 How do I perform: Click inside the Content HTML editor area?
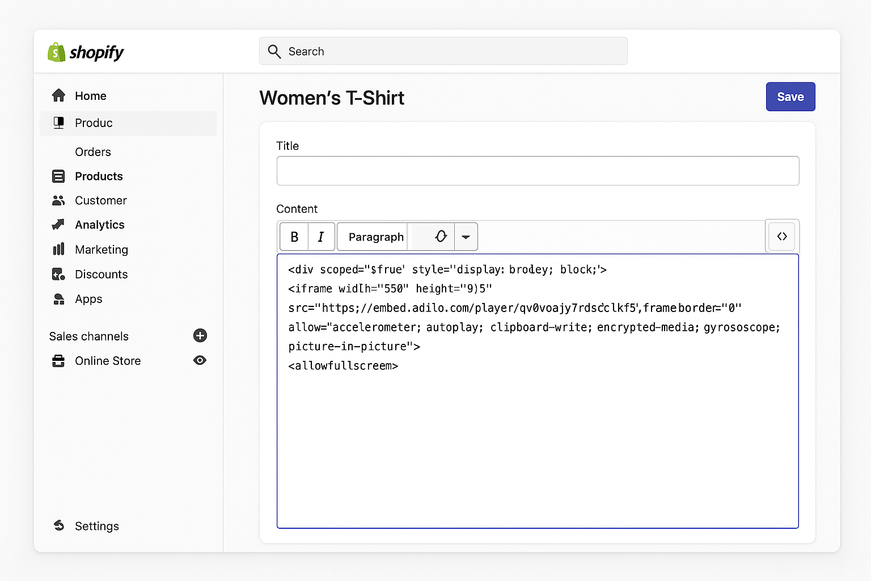click(x=538, y=391)
